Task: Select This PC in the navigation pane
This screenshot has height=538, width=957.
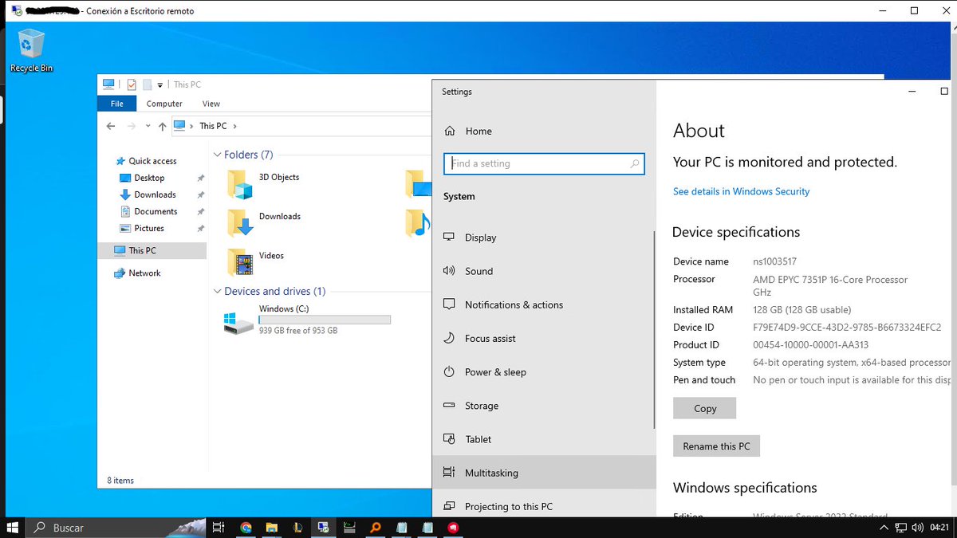Action: (x=152, y=250)
